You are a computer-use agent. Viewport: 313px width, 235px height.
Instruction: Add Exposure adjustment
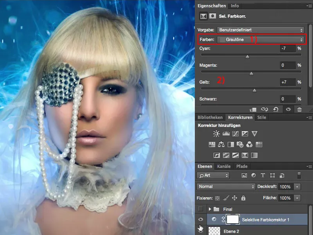(x=245, y=134)
